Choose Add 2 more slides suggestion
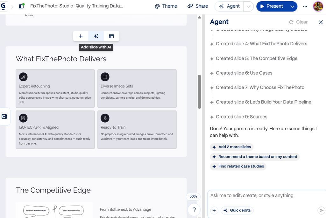This screenshot has width=326, height=218. (x=232, y=147)
